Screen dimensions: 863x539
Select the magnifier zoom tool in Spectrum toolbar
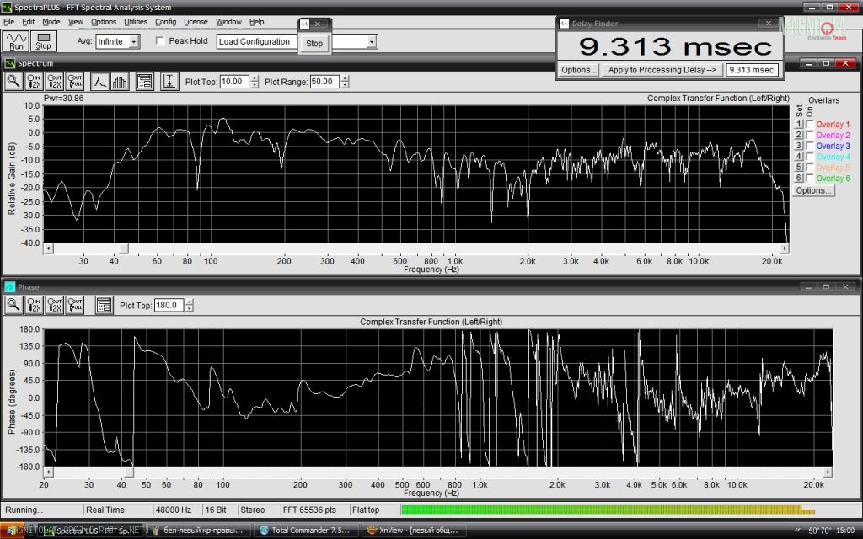click(x=13, y=82)
